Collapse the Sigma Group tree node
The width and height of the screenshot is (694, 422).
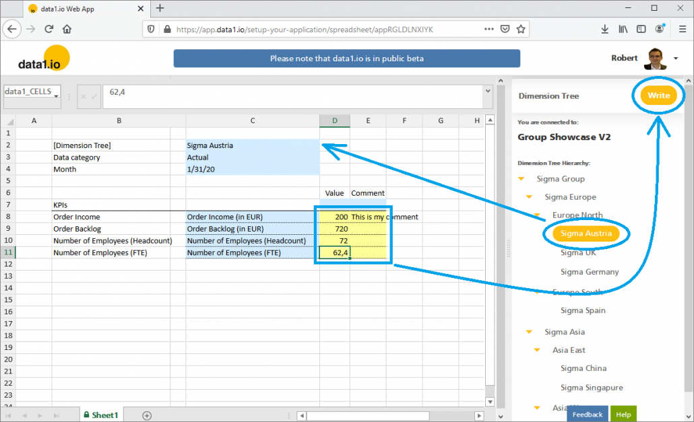pyautogui.click(x=522, y=179)
